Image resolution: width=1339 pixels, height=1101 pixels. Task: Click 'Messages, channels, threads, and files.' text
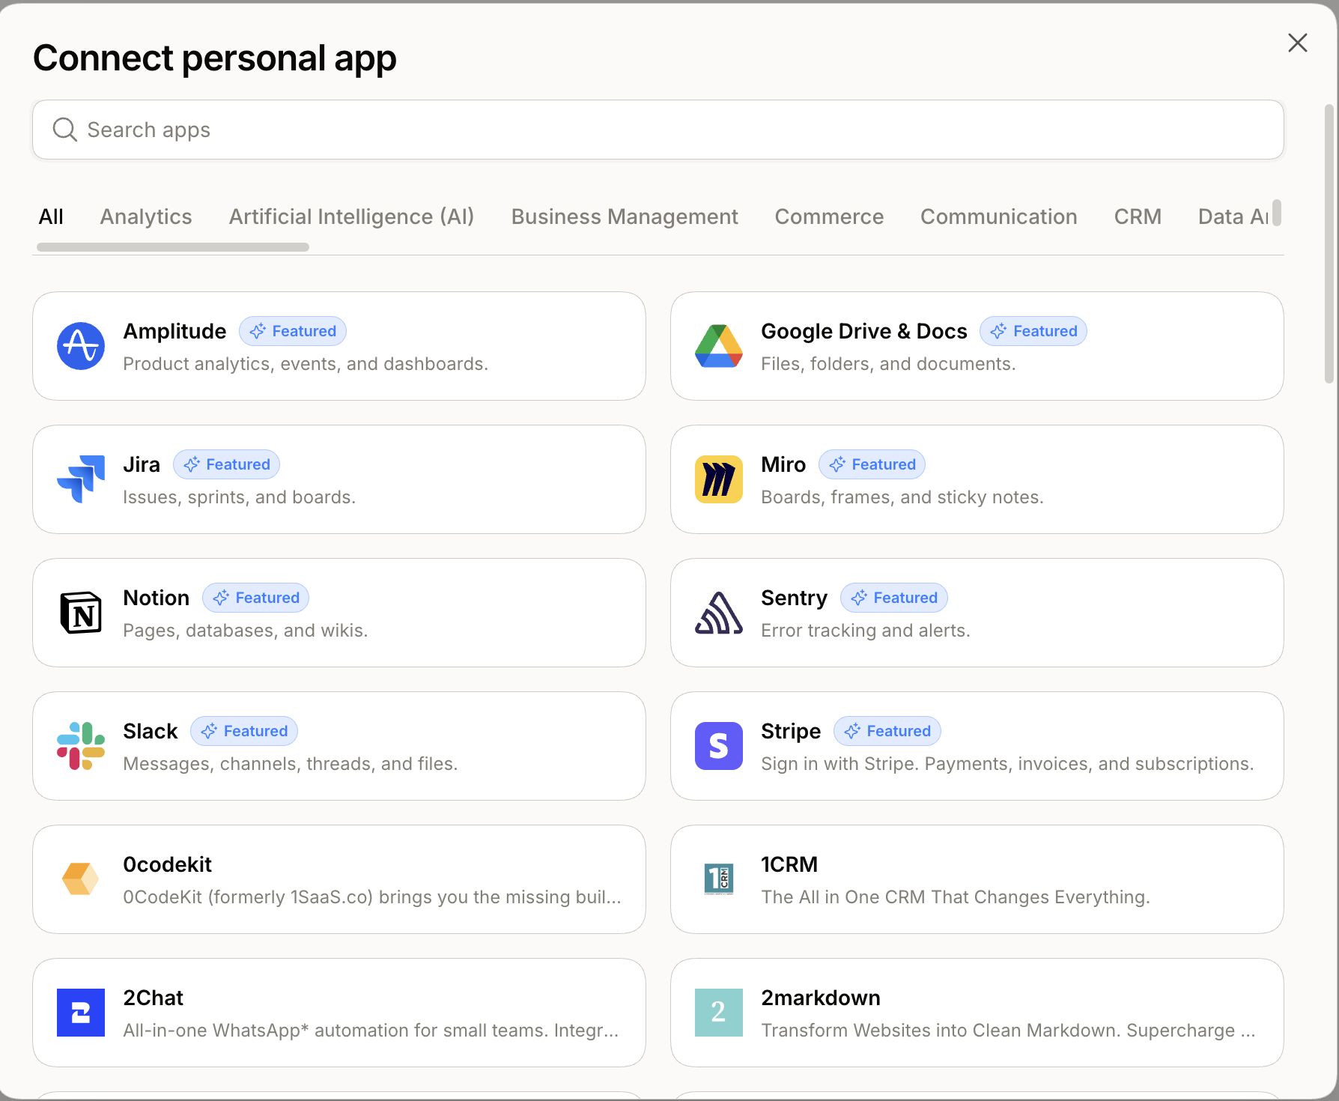[291, 764]
